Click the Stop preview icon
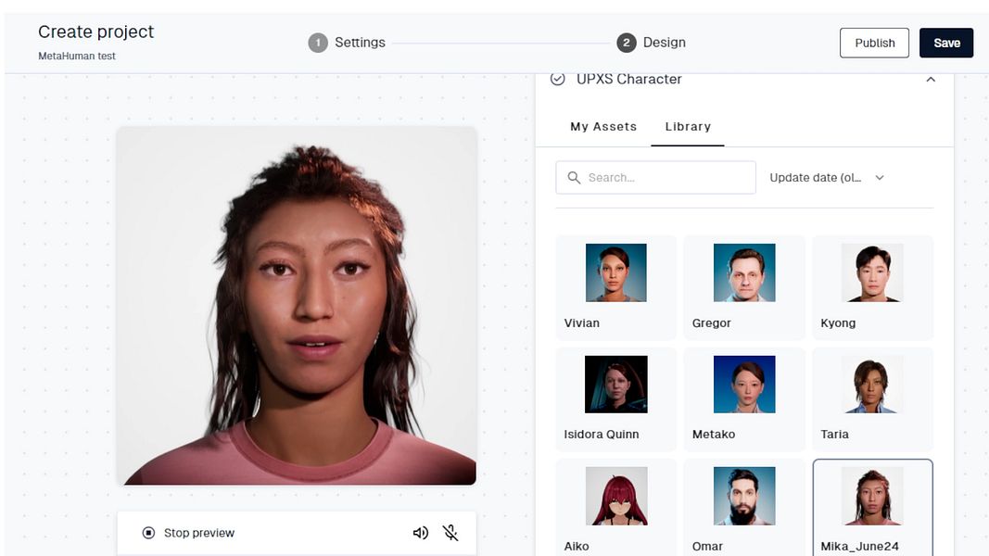The width and height of the screenshot is (989, 556). 148,533
